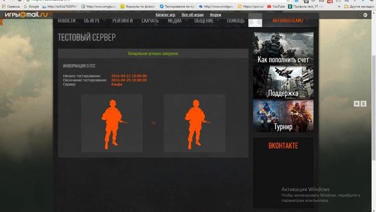Open the Скачать menu item
Image resolution: width=376 pixels, height=212 pixels.
tap(150, 21)
